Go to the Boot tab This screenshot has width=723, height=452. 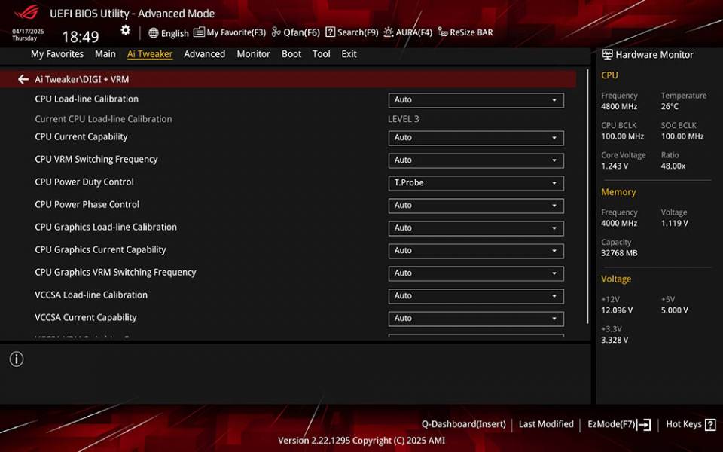click(291, 54)
